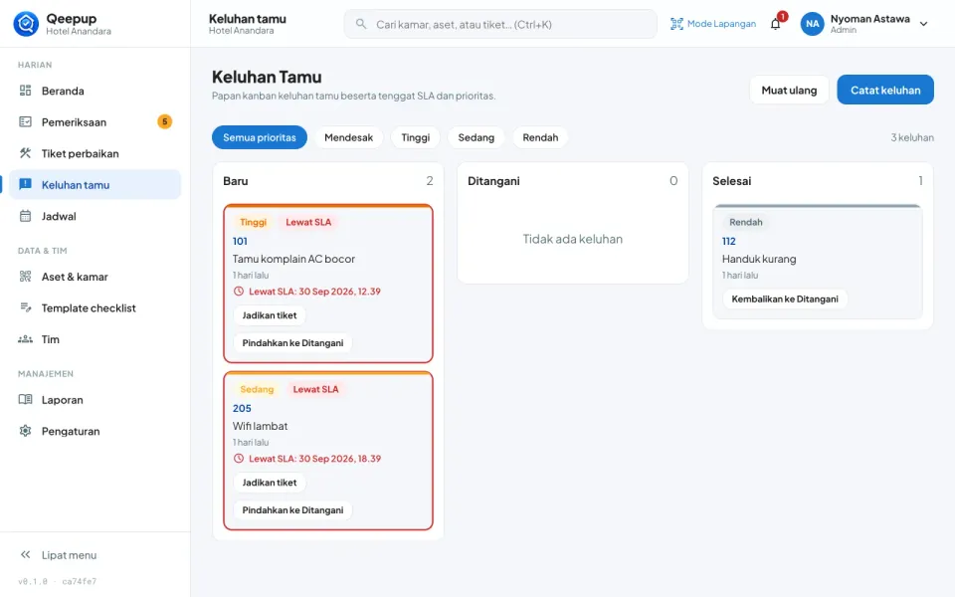955x597 pixels.
Task: Click 'Lewat SLA: 30 Sep 2026, 12.39' text
Action: click(315, 292)
